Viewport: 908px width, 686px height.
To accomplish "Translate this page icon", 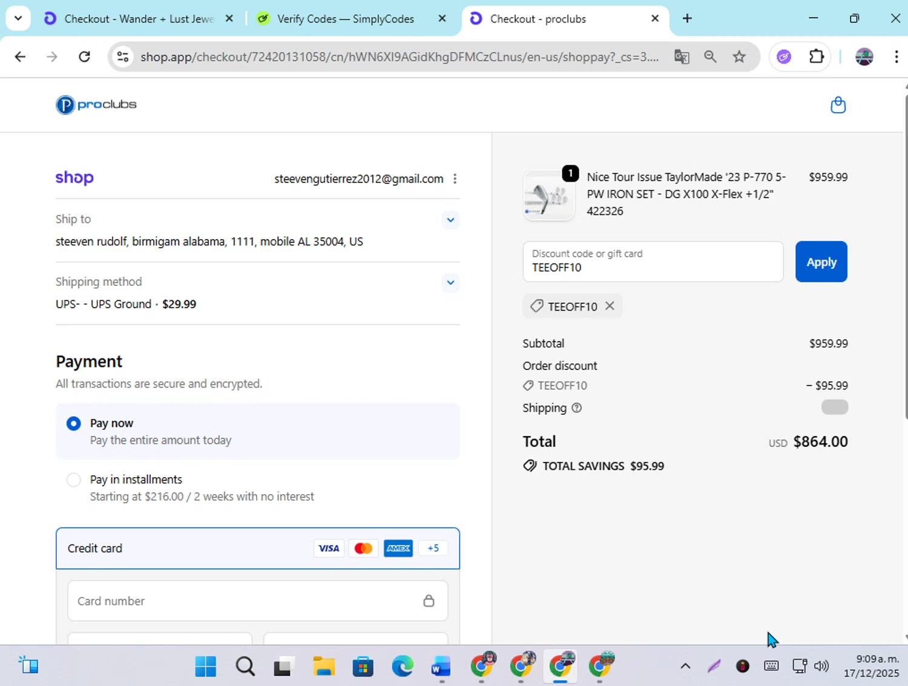I will click(682, 57).
